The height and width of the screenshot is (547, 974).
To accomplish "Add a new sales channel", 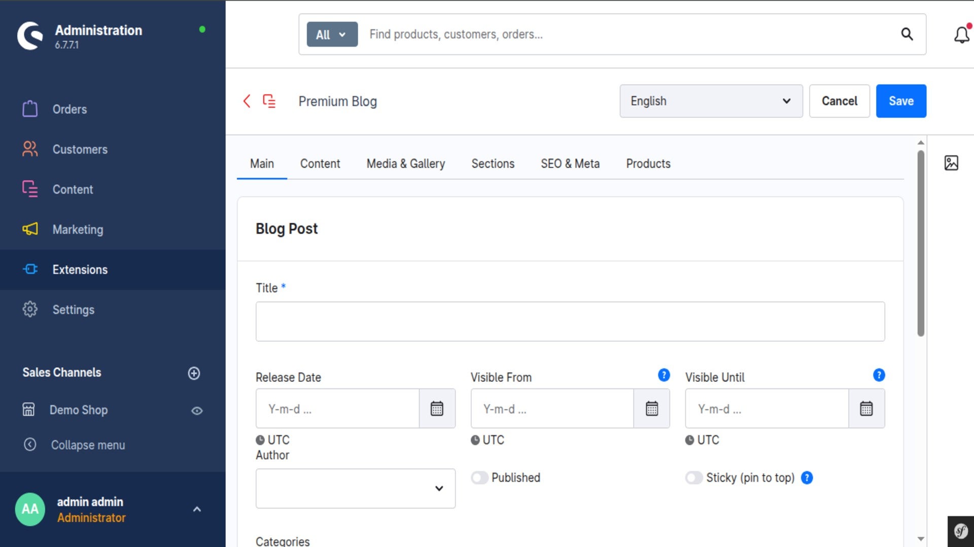I will tap(194, 373).
